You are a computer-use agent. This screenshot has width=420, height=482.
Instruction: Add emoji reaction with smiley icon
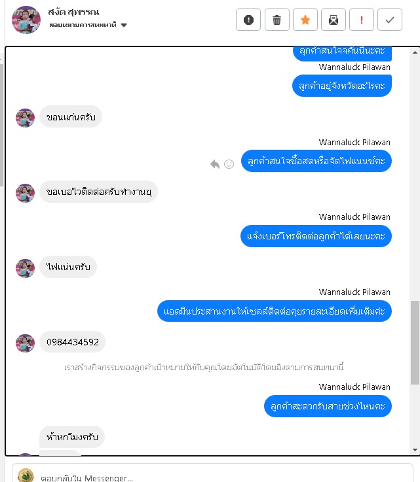click(229, 164)
